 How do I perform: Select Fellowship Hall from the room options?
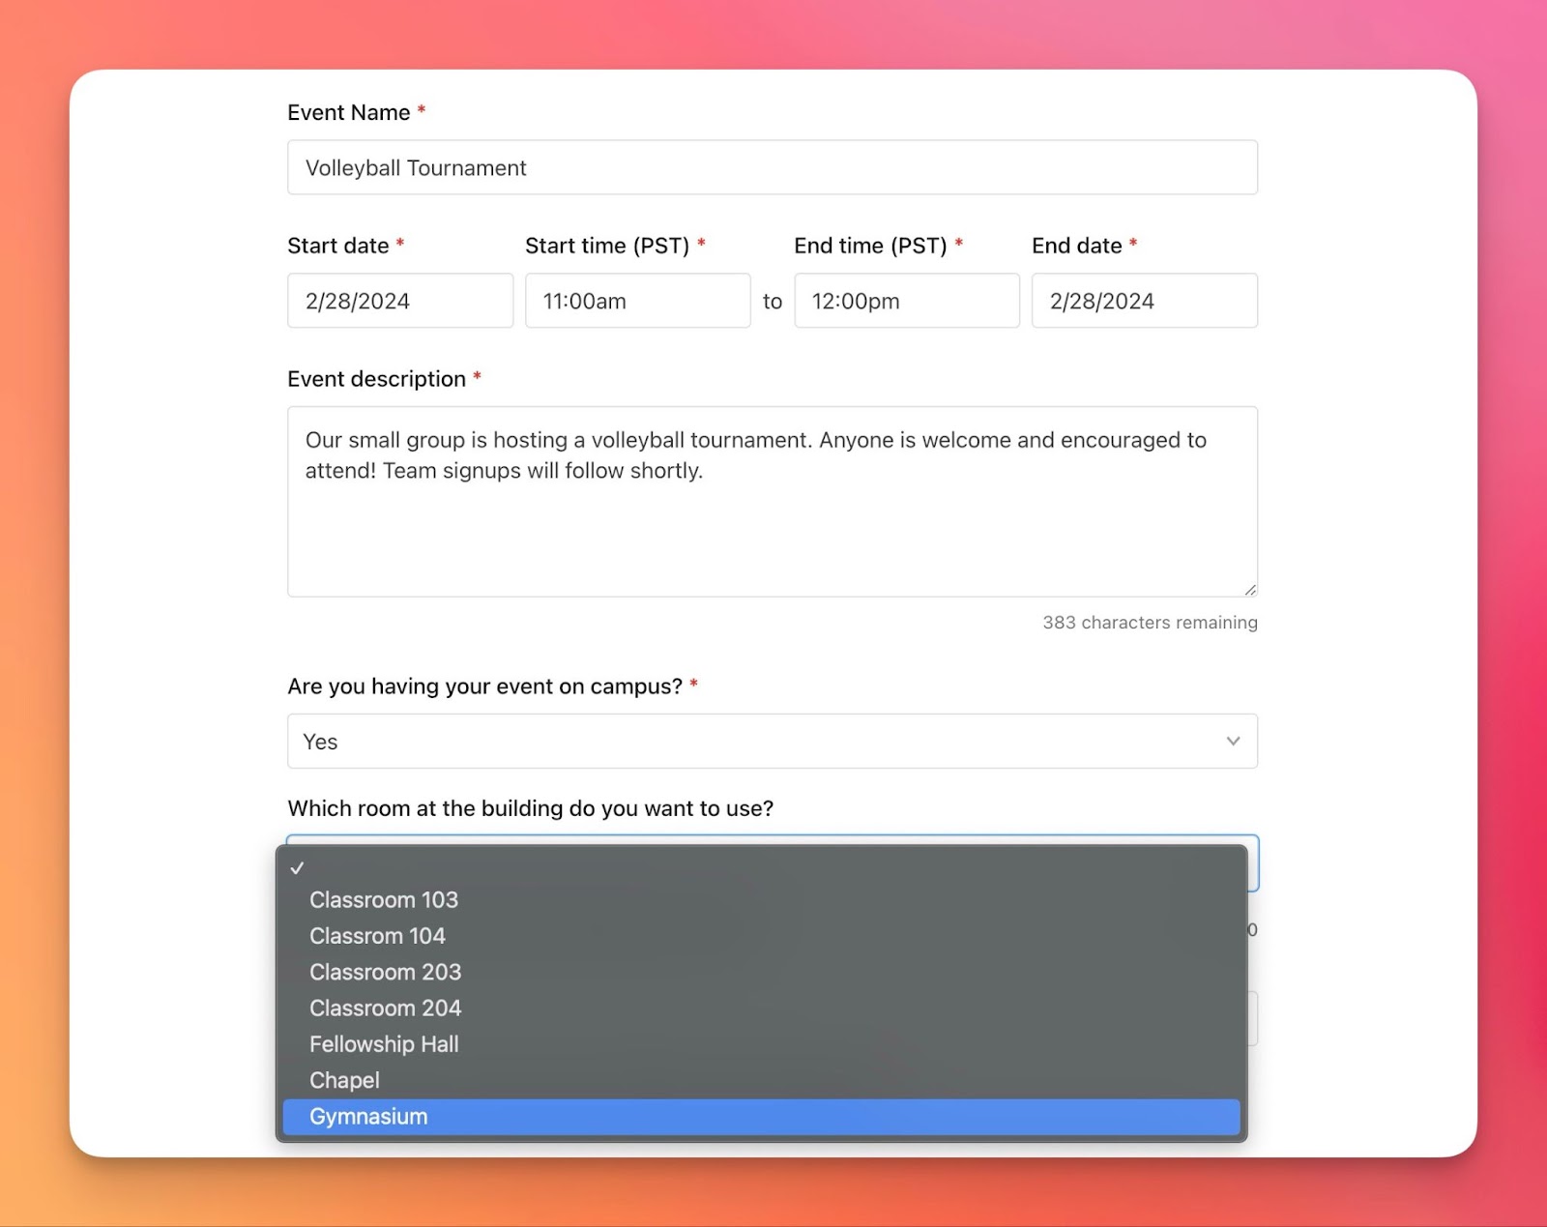tap(384, 1044)
